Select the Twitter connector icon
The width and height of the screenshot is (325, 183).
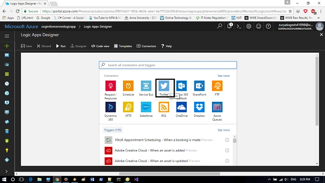pos(163,86)
